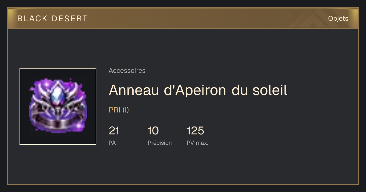366x192 pixels.
Task: Click the PA stat label
Action: click(112, 143)
